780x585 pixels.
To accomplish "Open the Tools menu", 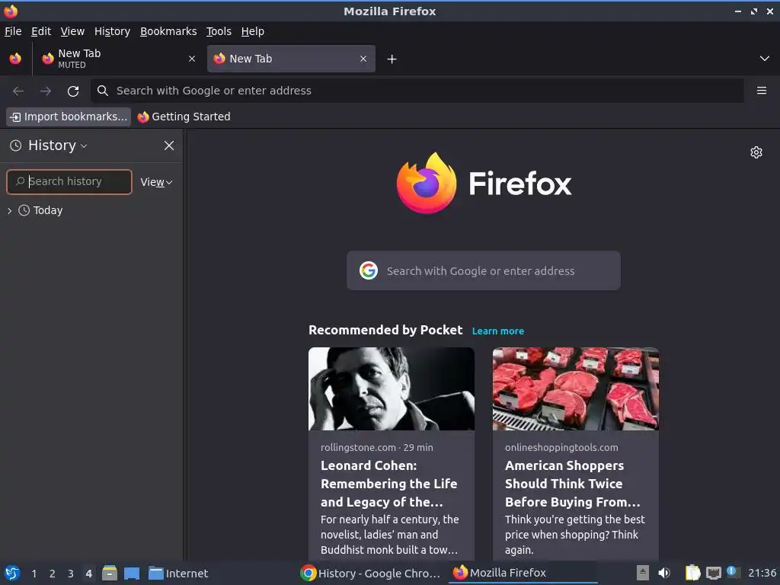I will [x=219, y=31].
